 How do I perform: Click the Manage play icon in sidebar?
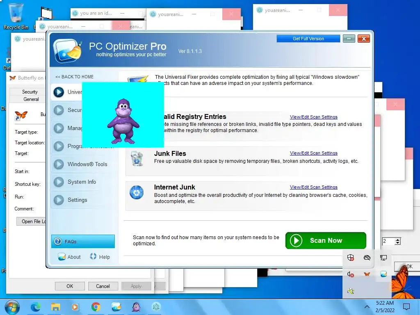point(59,128)
